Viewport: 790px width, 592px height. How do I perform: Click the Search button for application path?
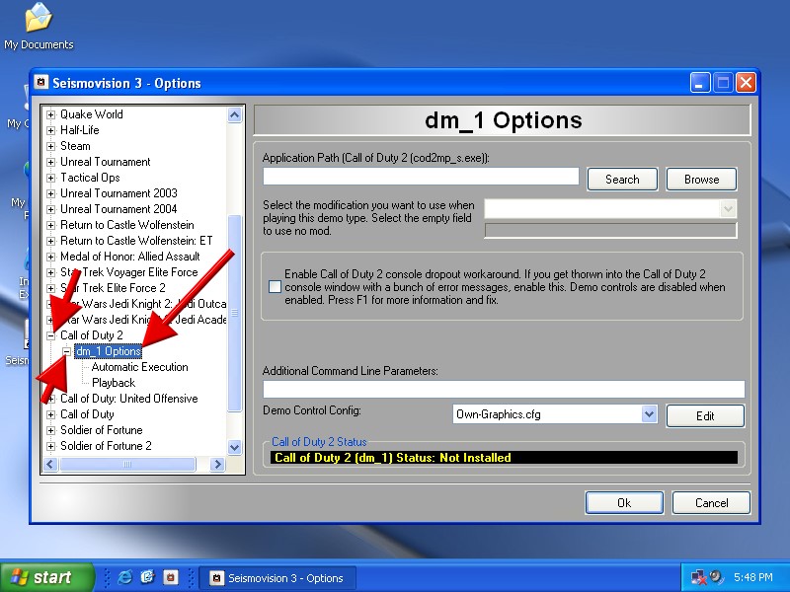[x=622, y=179]
